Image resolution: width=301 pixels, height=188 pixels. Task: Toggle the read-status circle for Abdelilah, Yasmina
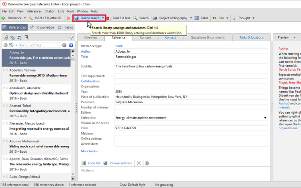coord(7,70)
